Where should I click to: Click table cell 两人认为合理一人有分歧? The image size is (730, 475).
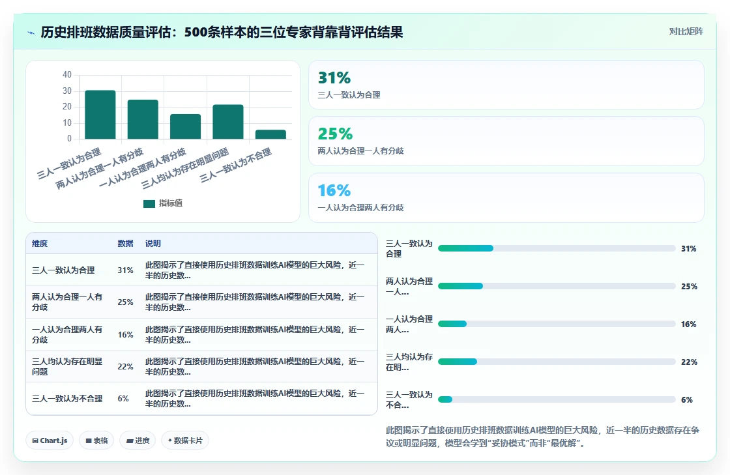(x=67, y=302)
